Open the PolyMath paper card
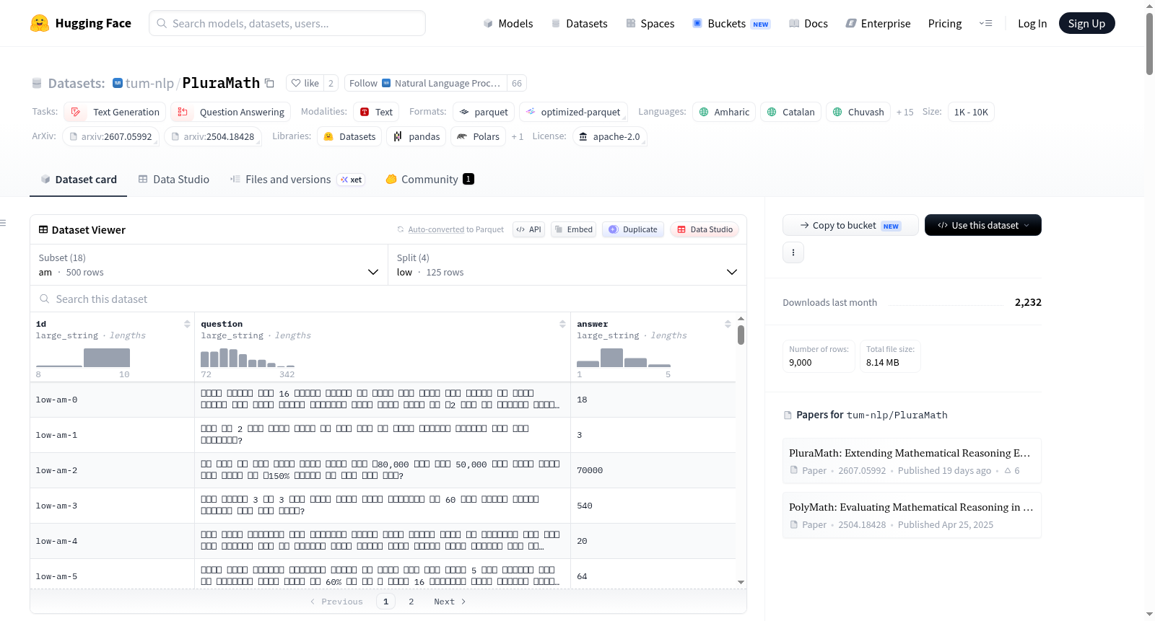1155x621 pixels. [912, 515]
